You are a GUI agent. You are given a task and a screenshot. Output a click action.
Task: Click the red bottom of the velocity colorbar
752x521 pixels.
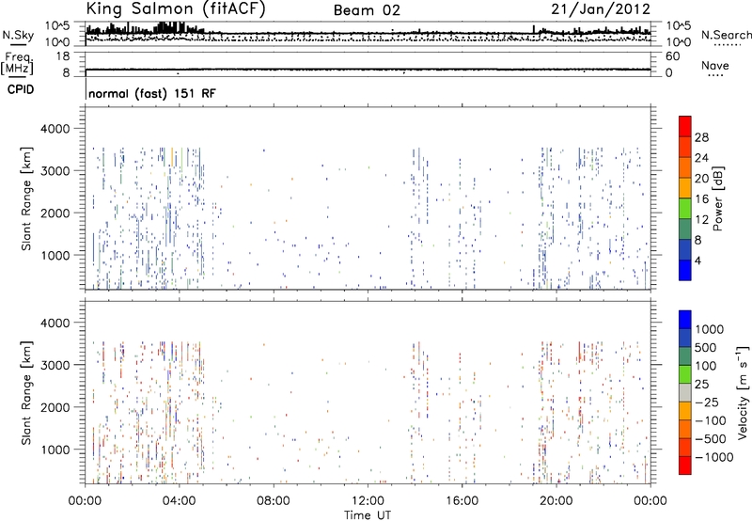pyautogui.click(x=685, y=466)
